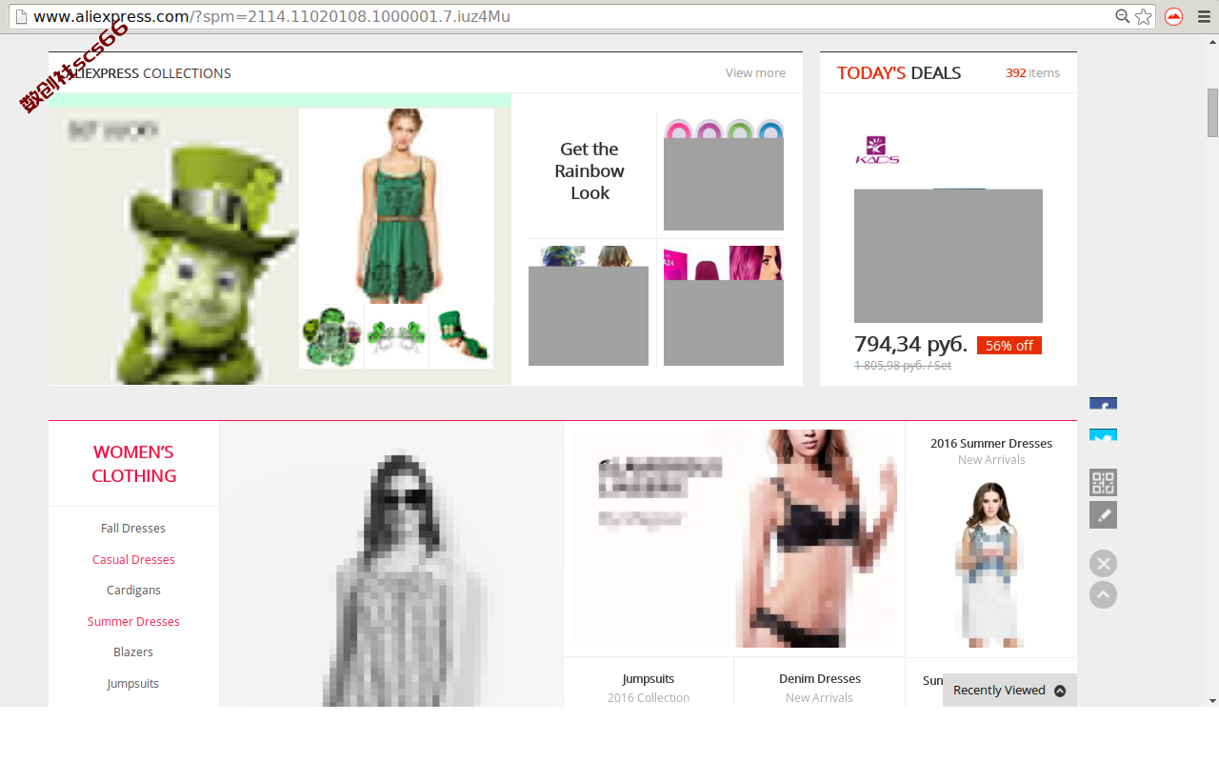Open Denim Dresses New Arrivals tile
The width and height of the screenshot is (1219, 762).
[x=820, y=688]
